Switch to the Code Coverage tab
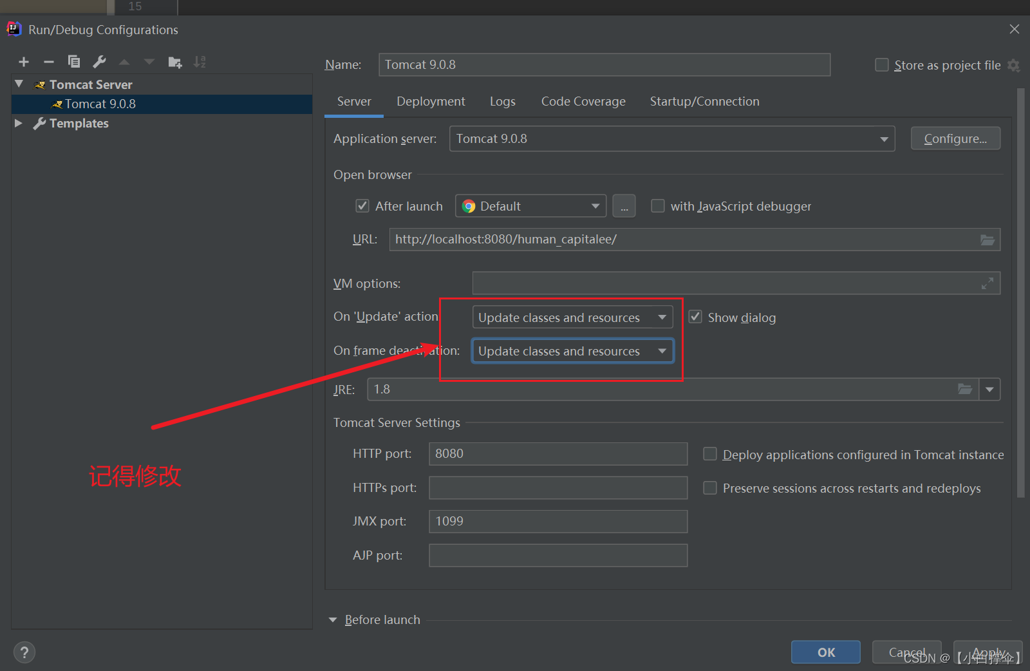1030x671 pixels. pos(583,102)
